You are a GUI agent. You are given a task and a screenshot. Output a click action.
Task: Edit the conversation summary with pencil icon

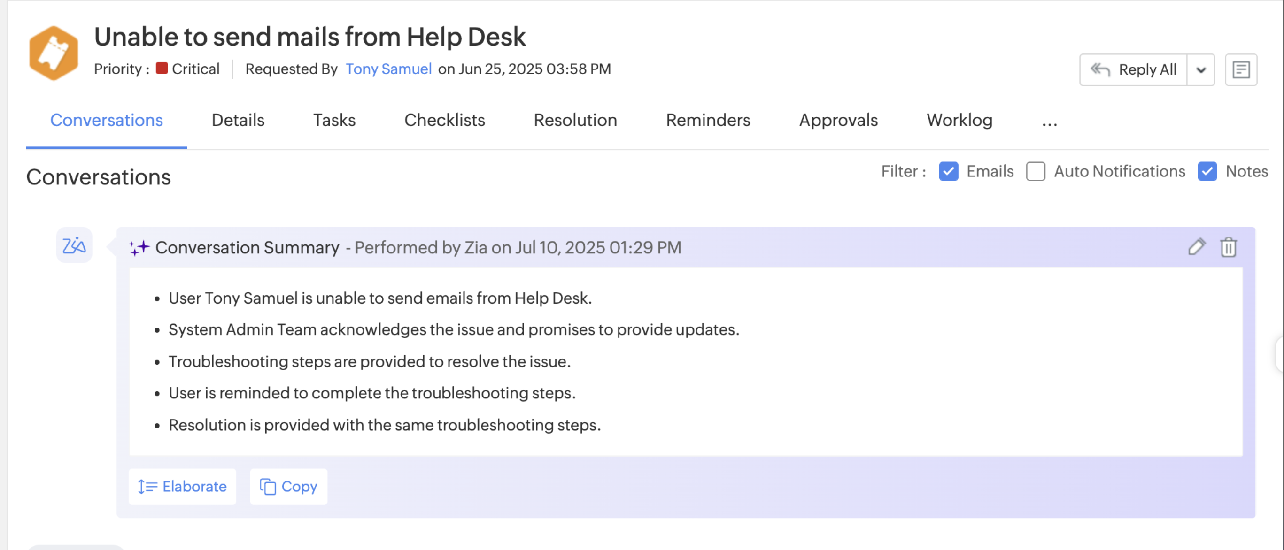click(x=1196, y=246)
